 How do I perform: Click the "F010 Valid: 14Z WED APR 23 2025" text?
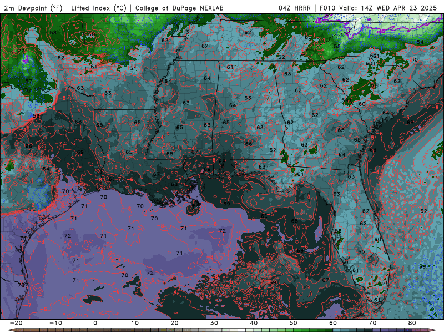[x=379, y=8]
